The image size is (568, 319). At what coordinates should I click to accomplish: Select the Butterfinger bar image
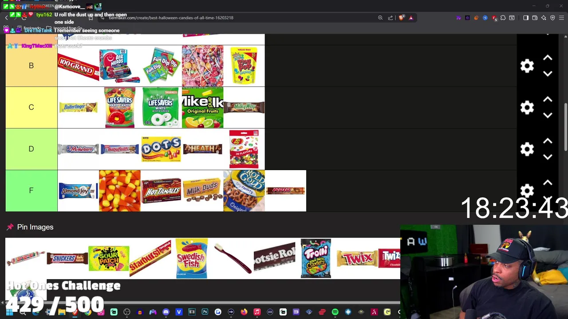click(x=78, y=108)
